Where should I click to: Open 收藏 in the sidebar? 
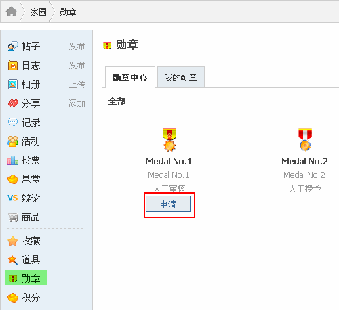(31, 241)
